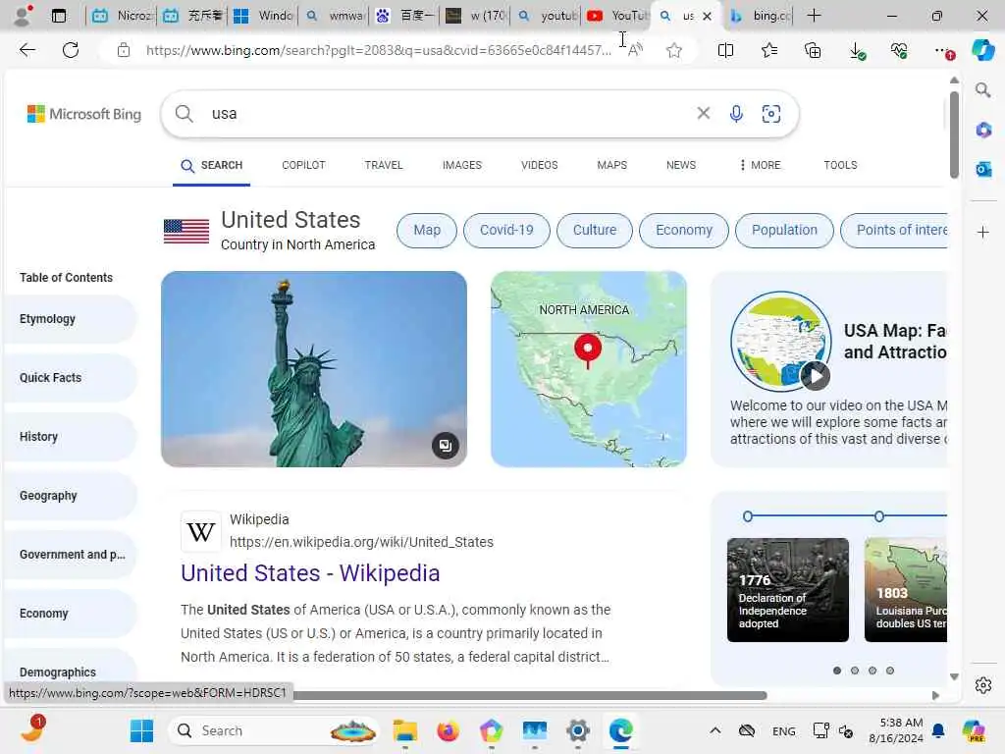Open the split screen icon
Image resolution: width=1005 pixels, height=754 pixels.
[725, 50]
